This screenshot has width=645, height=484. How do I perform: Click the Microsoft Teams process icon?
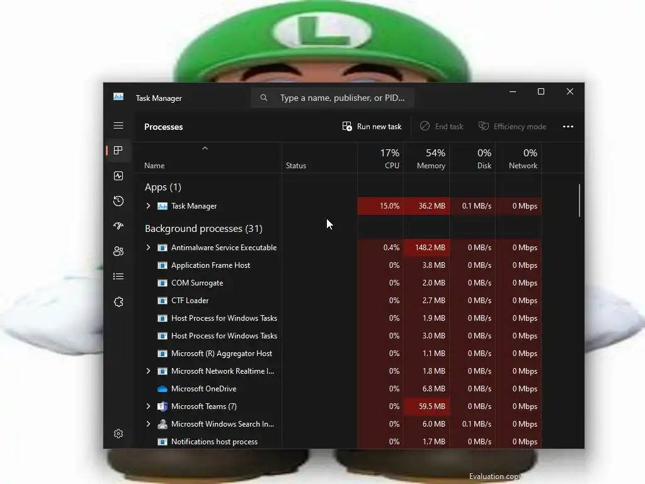pyautogui.click(x=163, y=406)
